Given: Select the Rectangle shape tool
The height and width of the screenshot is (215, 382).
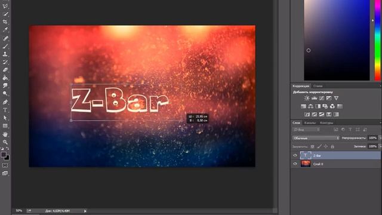Looking at the screenshot, I should click(x=5, y=126).
